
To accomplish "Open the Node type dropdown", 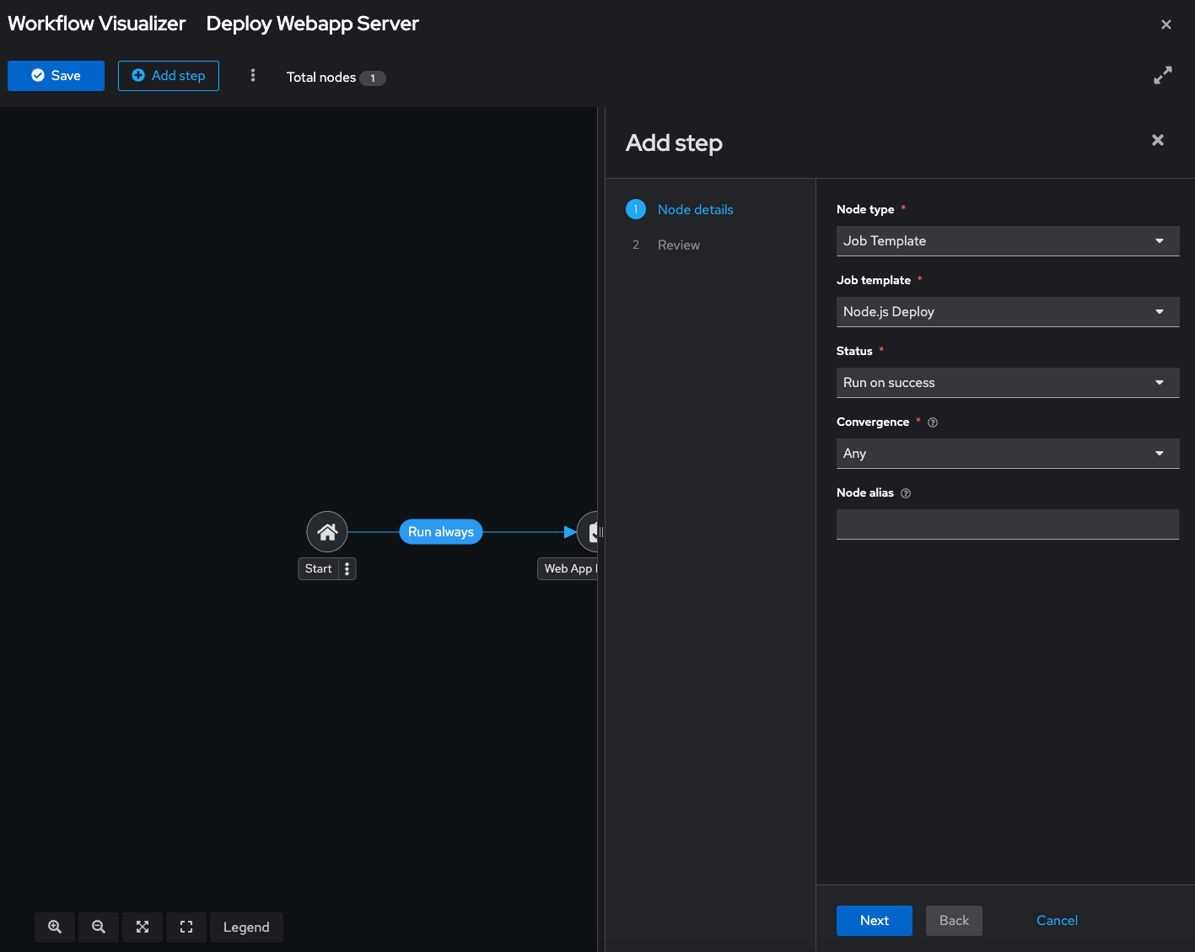I will point(1007,241).
